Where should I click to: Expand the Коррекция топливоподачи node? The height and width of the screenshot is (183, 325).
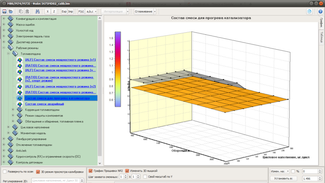point(13,109)
